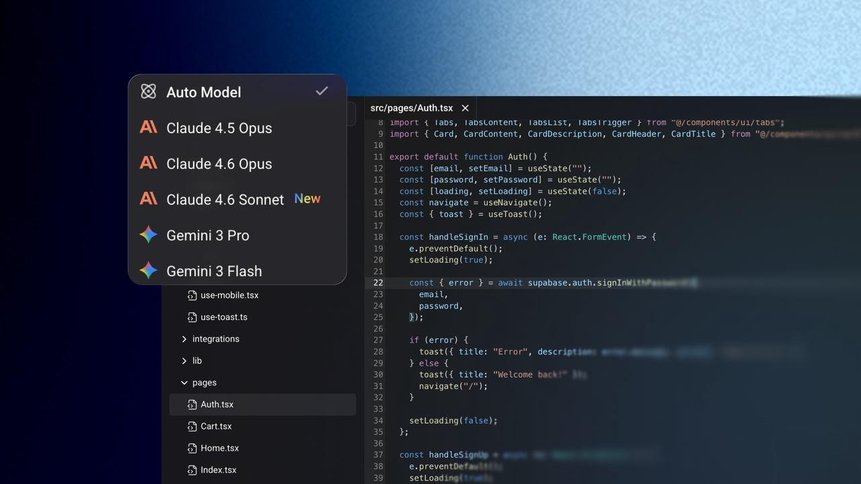The width and height of the screenshot is (861, 484).
Task: Pick Claude 4.6 Sonnet model
Action: click(237, 199)
